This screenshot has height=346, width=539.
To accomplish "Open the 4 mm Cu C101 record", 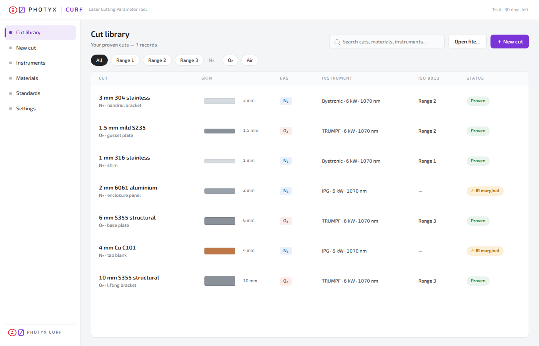I will [310, 251].
